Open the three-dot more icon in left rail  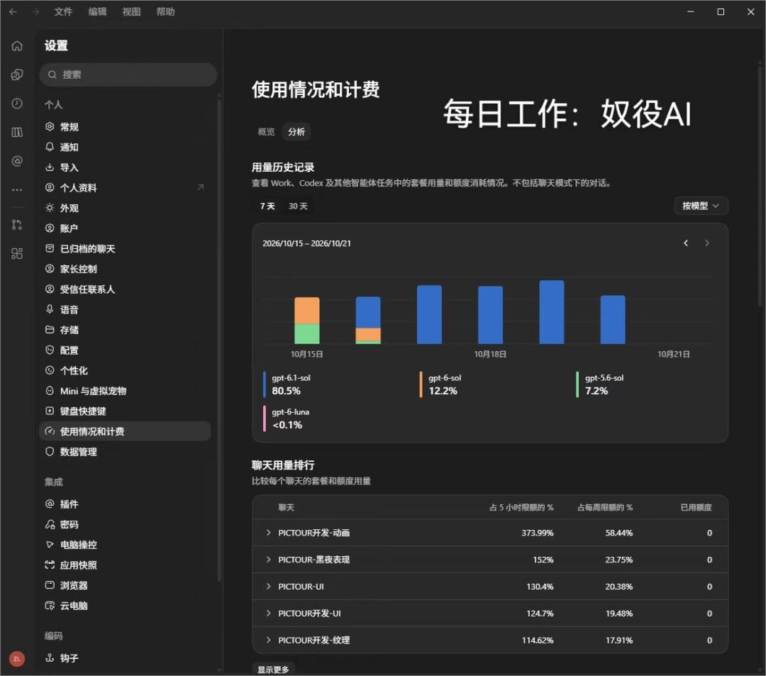[x=17, y=189]
